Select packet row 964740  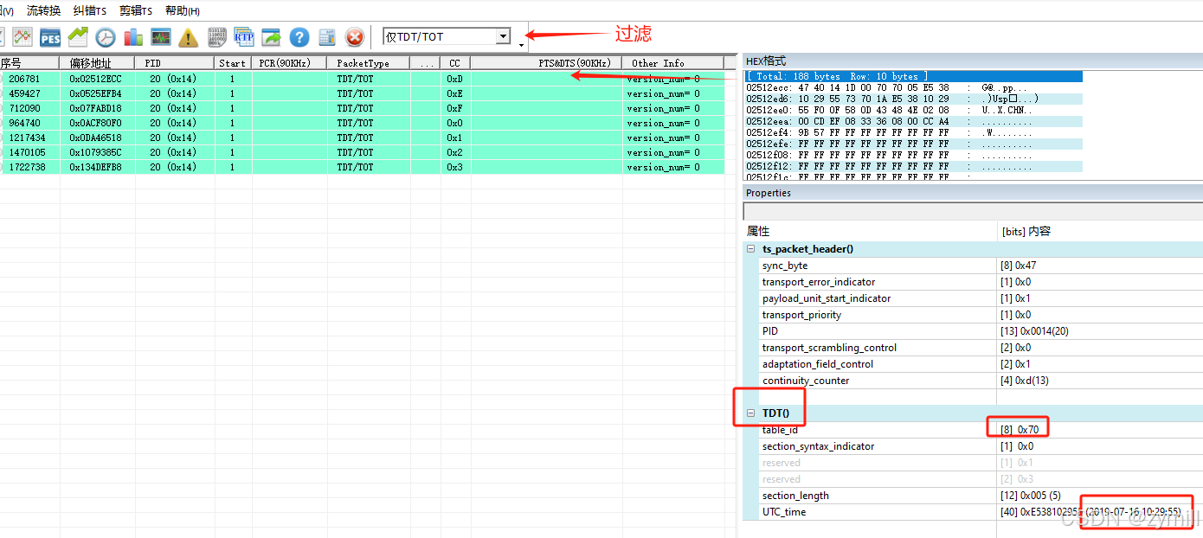point(363,123)
